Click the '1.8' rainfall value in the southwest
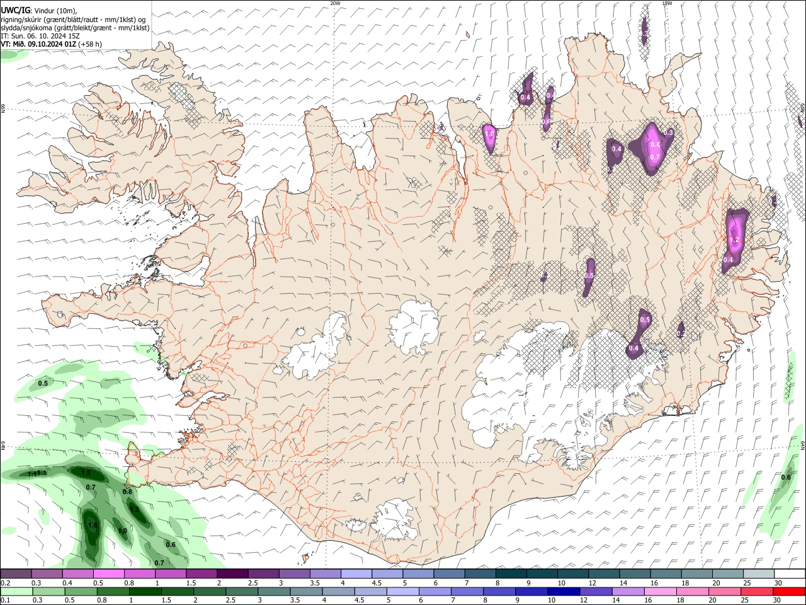This screenshot has width=806, height=605. pyautogui.click(x=93, y=525)
